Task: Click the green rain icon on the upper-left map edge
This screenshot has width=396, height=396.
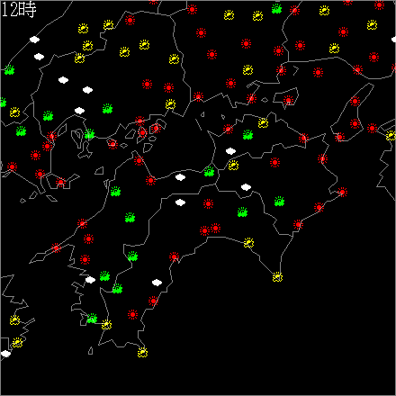Action: [x=9, y=70]
